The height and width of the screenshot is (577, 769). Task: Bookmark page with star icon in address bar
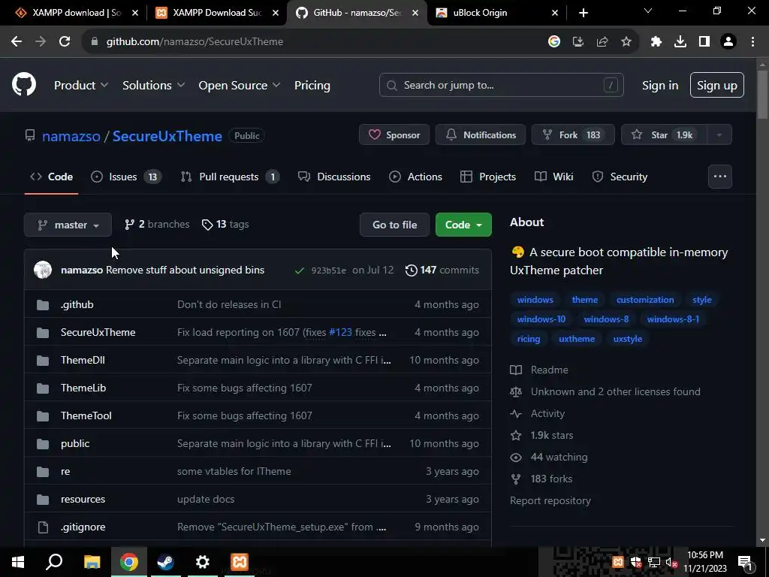pyautogui.click(x=626, y=42)
